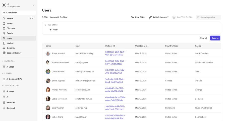The image size is (226, 121).
Task: Click Bess Vaughan's avatar
Action: pos(48,108)
